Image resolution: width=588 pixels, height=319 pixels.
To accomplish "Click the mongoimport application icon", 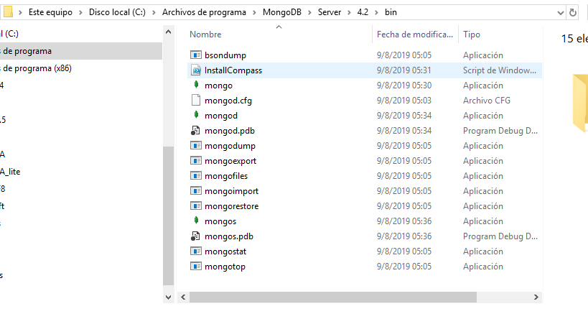I will click(196, 190).
